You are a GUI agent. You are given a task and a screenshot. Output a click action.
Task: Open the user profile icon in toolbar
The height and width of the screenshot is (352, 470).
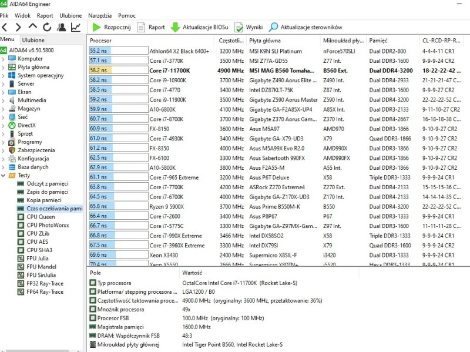pos(62,27)
